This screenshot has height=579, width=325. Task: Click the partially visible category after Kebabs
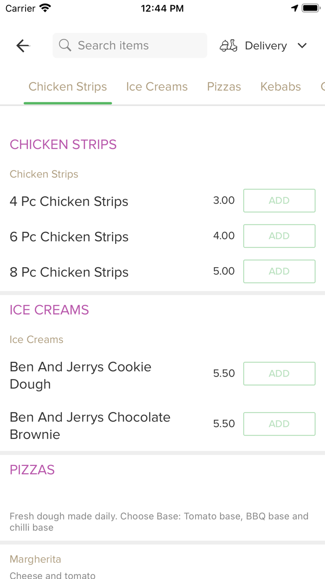tap(322, 87)
